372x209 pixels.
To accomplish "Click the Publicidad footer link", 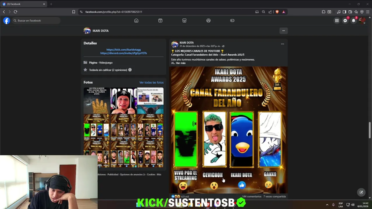I will 113,174.
